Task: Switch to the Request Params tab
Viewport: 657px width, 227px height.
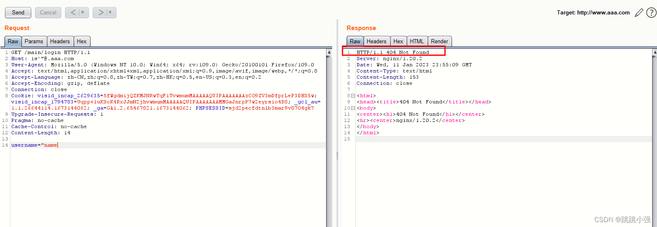Action: [x=34, y=41]
